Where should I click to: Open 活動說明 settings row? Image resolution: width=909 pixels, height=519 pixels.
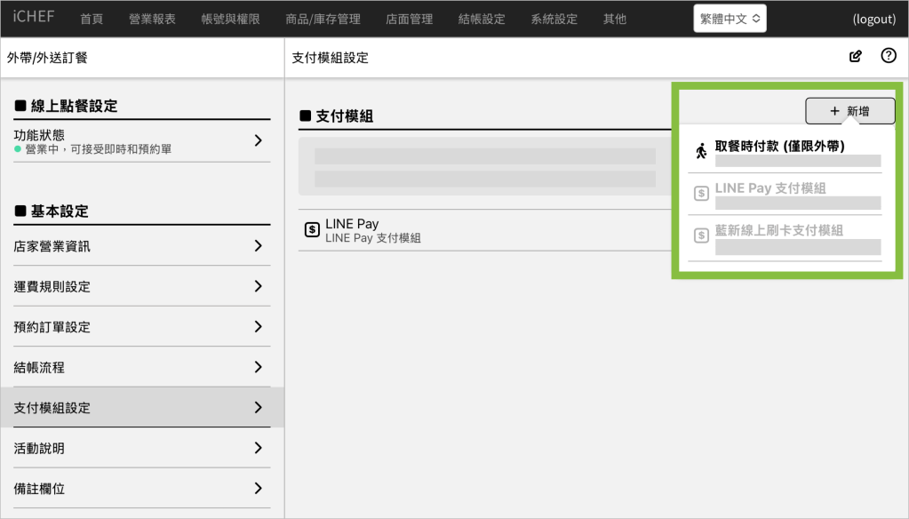pyautogui.click(x=142, y=448)
